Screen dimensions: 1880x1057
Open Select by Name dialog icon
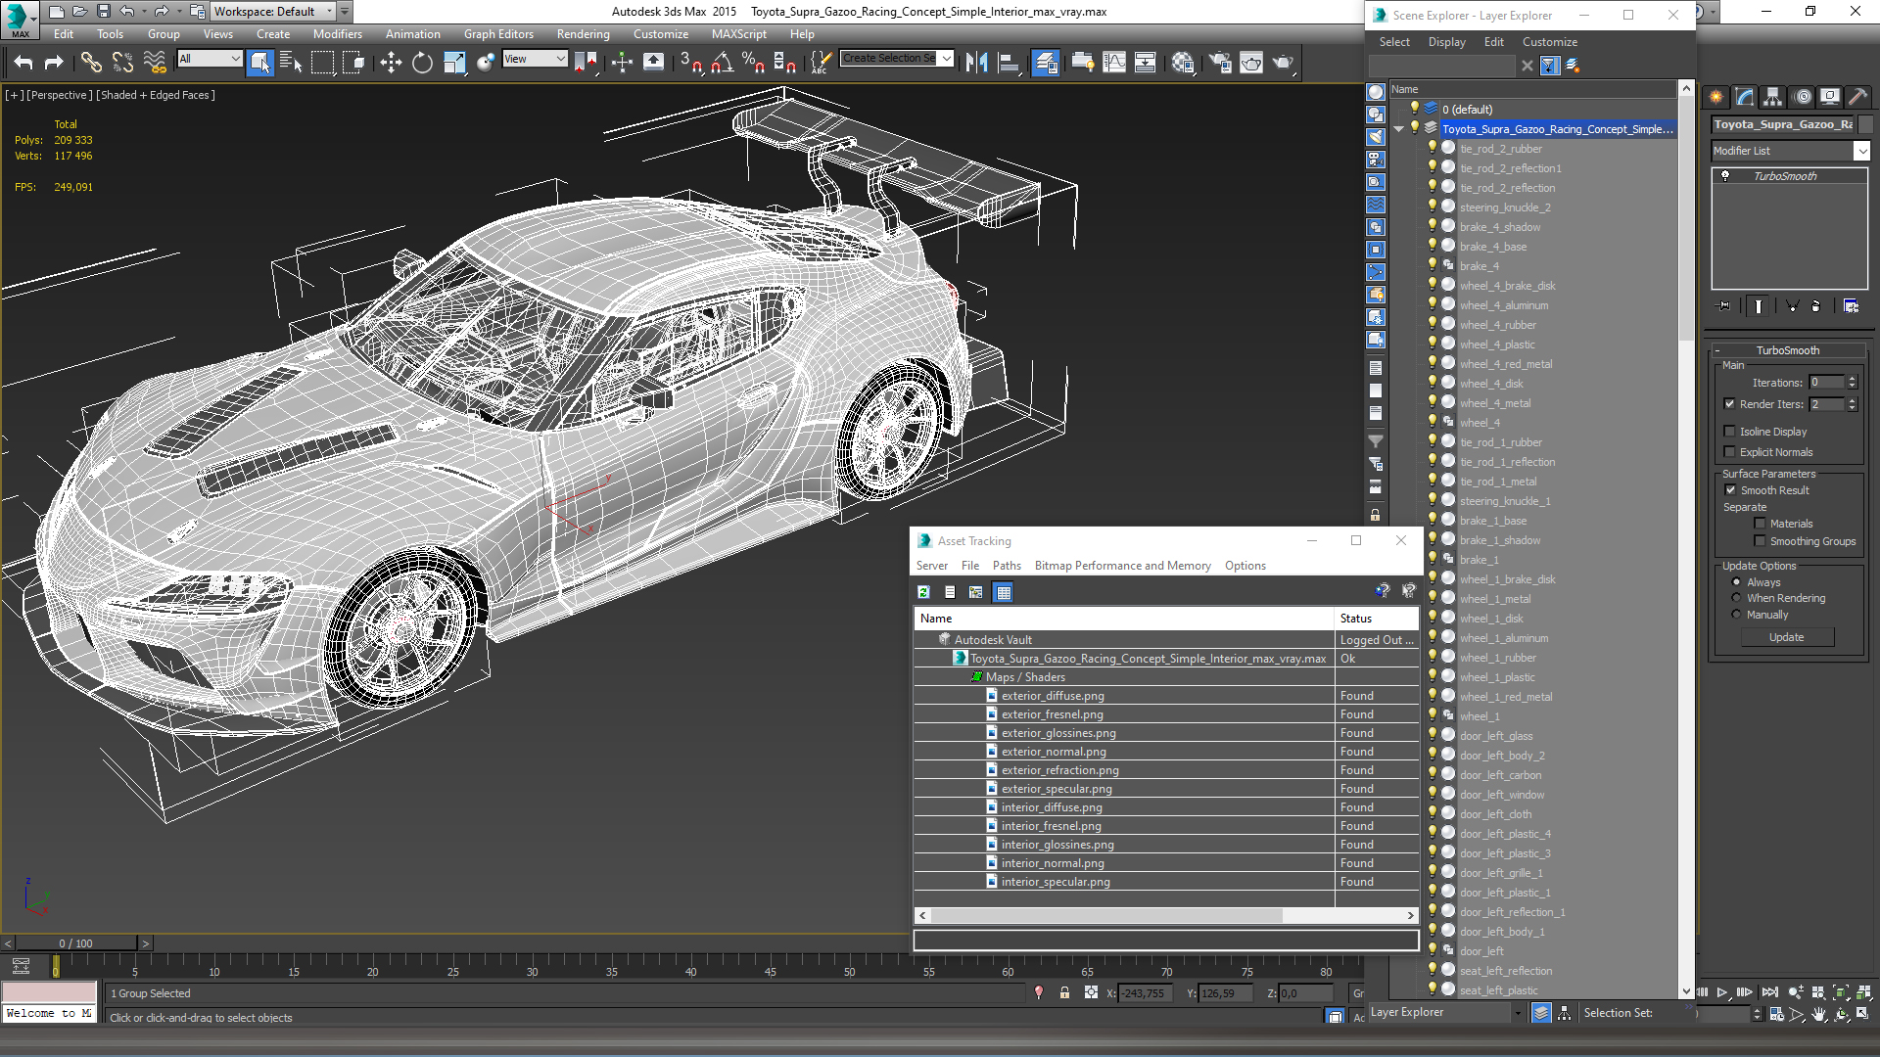291,64
